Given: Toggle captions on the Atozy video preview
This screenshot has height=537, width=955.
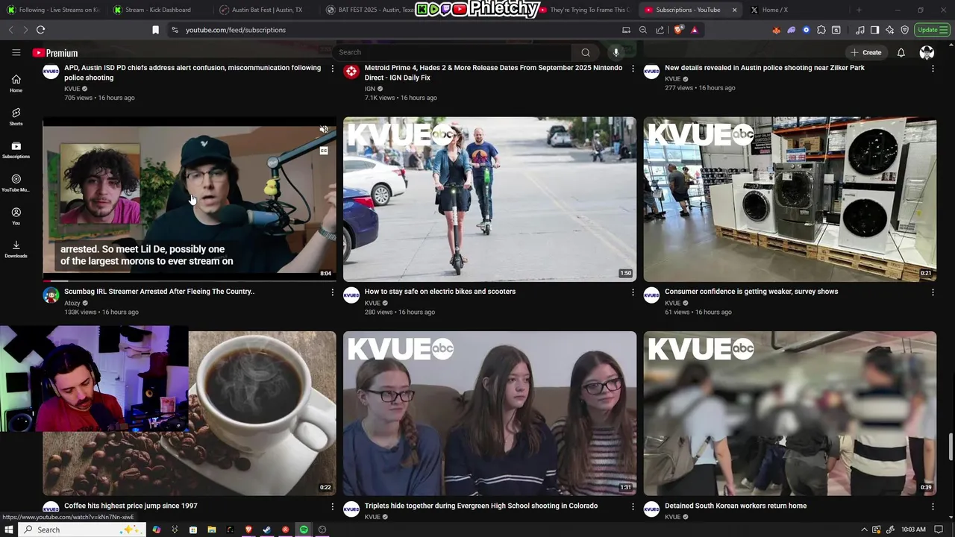Looking at the screenshot, I should click(x=324, y=151).
